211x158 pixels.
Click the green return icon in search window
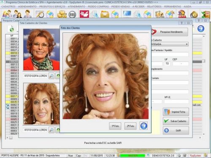coord(11,29)
